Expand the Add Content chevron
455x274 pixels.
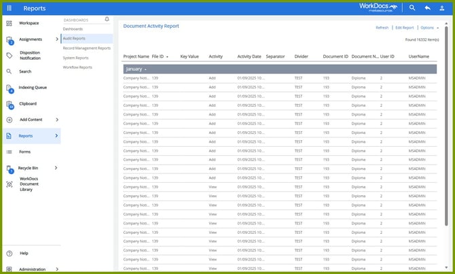click(57, 120)
